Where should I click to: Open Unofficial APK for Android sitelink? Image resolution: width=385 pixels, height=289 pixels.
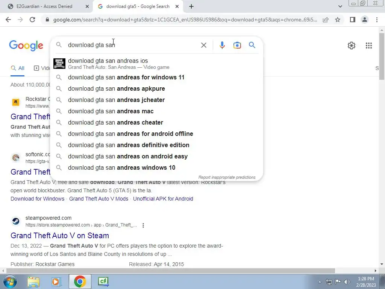pyautogui.click(x=163, y=199)
